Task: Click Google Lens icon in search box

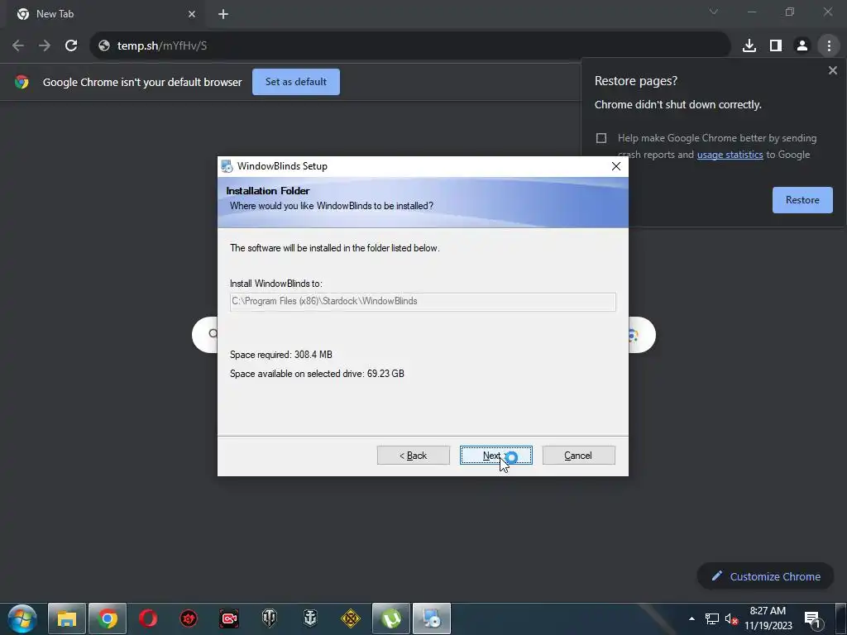Action: [x=633, y=336]
